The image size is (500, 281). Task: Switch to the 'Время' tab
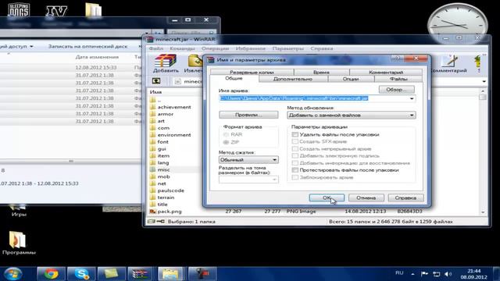(x=321, y=73)
